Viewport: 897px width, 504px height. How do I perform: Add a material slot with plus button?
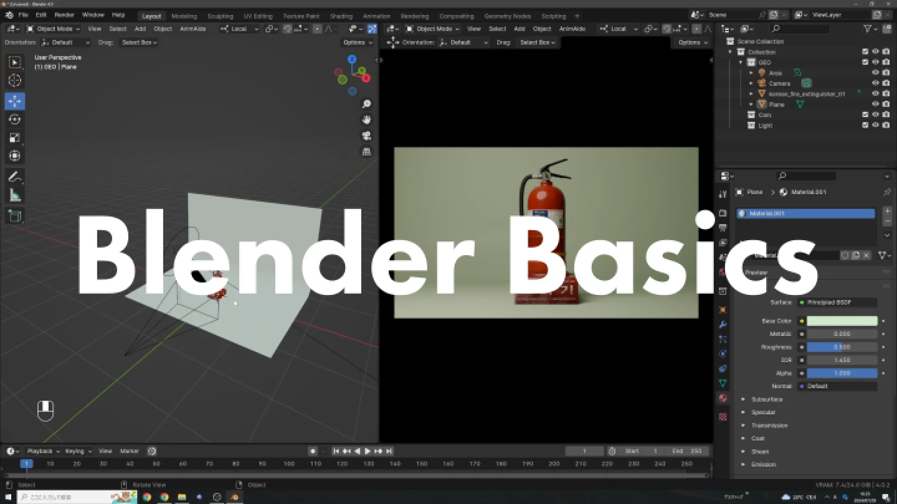(x=888, y=212)
